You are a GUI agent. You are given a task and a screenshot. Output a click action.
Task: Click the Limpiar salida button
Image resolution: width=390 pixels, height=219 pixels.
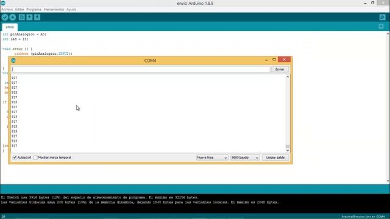275,158
